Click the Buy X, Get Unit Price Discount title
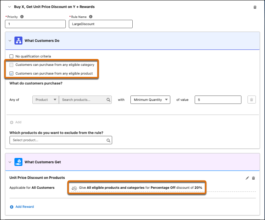Screen dimensions: 265x220 (54, 7)
